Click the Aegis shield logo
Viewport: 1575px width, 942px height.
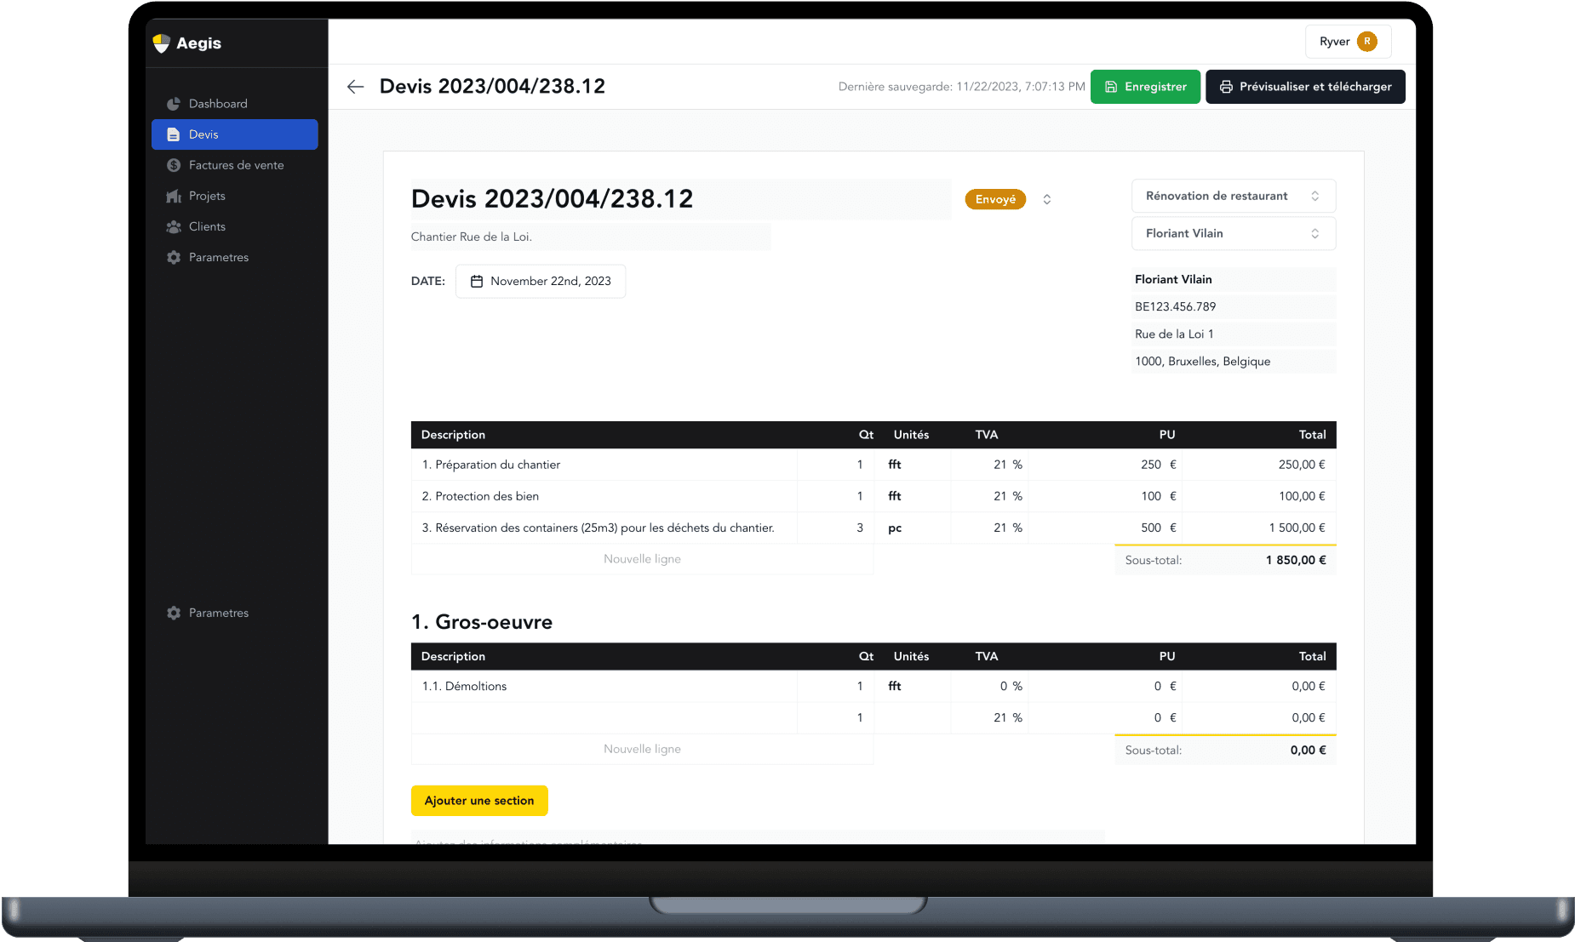pos(161,43)
